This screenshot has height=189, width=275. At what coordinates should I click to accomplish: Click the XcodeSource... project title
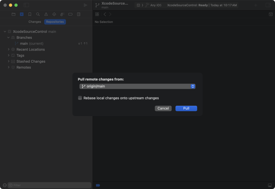[115, 4]
